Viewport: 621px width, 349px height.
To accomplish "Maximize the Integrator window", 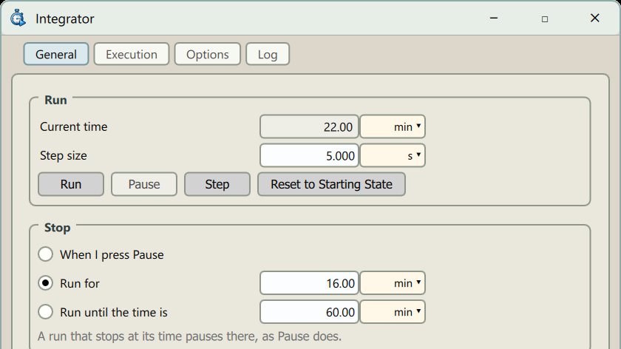I will pyautogui.click(x=545, y=18).
